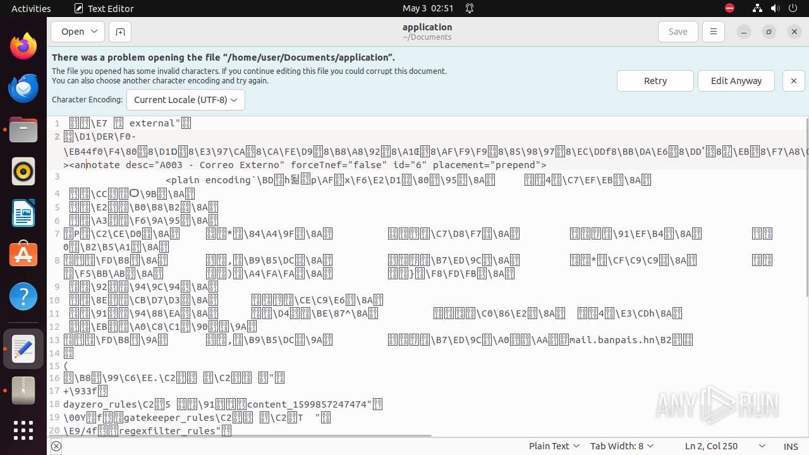
Task: Click the INS insert mode indicator
Action: pos(791,446)
